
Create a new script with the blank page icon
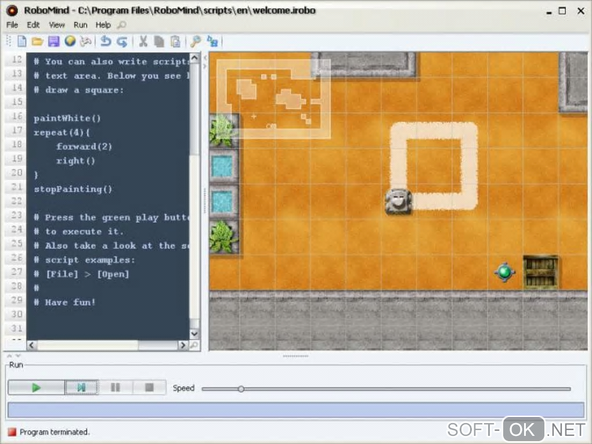[22, 41]
